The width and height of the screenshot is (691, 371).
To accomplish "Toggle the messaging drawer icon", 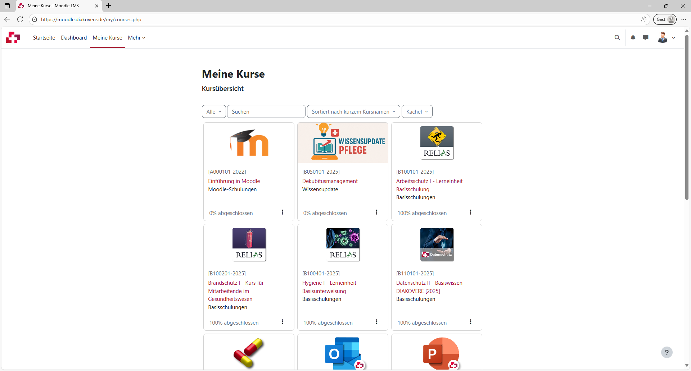I will click(x=646, y=37).
